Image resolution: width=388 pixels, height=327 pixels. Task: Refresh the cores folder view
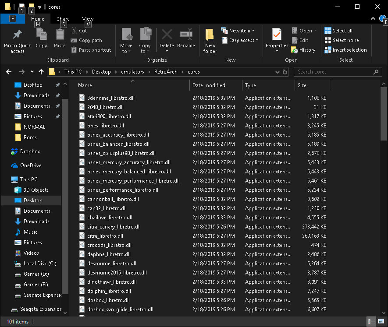285,72
